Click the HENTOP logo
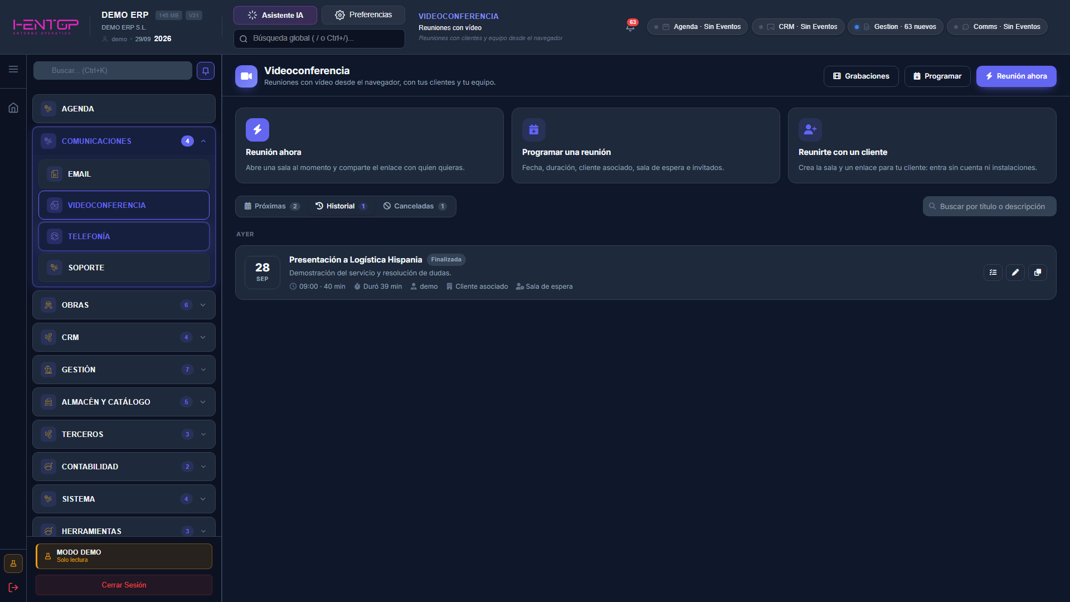The width and height of the screenshot is (1070, 602). click(46, 26)
